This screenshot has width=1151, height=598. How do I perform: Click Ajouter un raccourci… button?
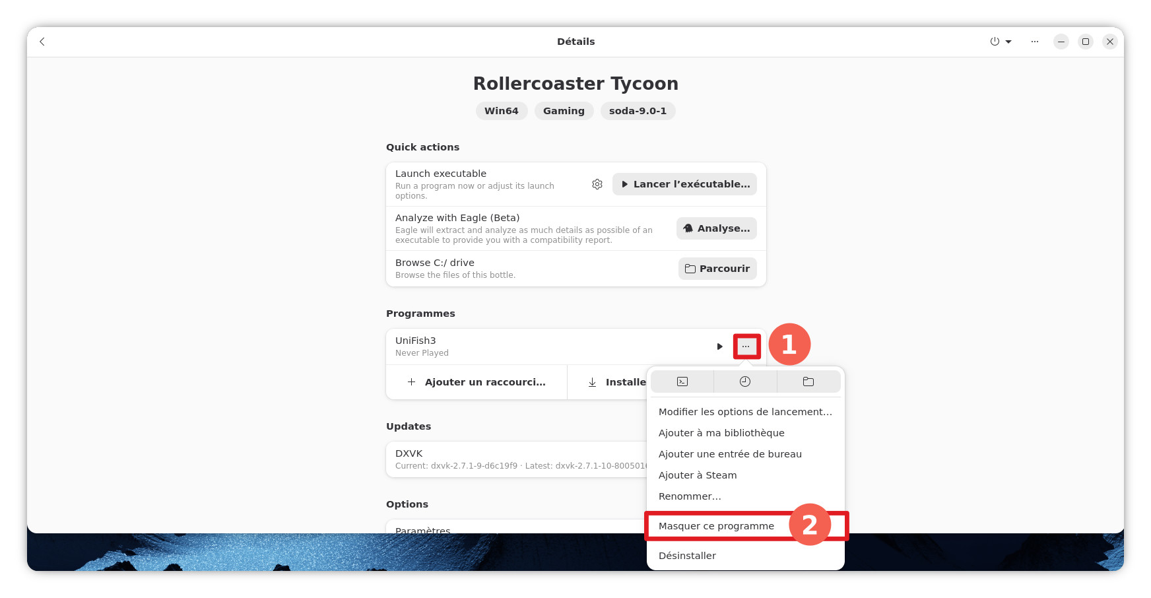[x=477, y=382]
